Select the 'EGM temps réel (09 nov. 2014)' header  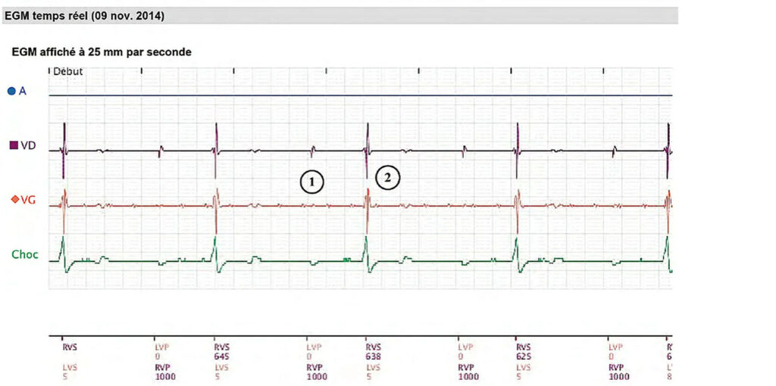tap(84, 17)
